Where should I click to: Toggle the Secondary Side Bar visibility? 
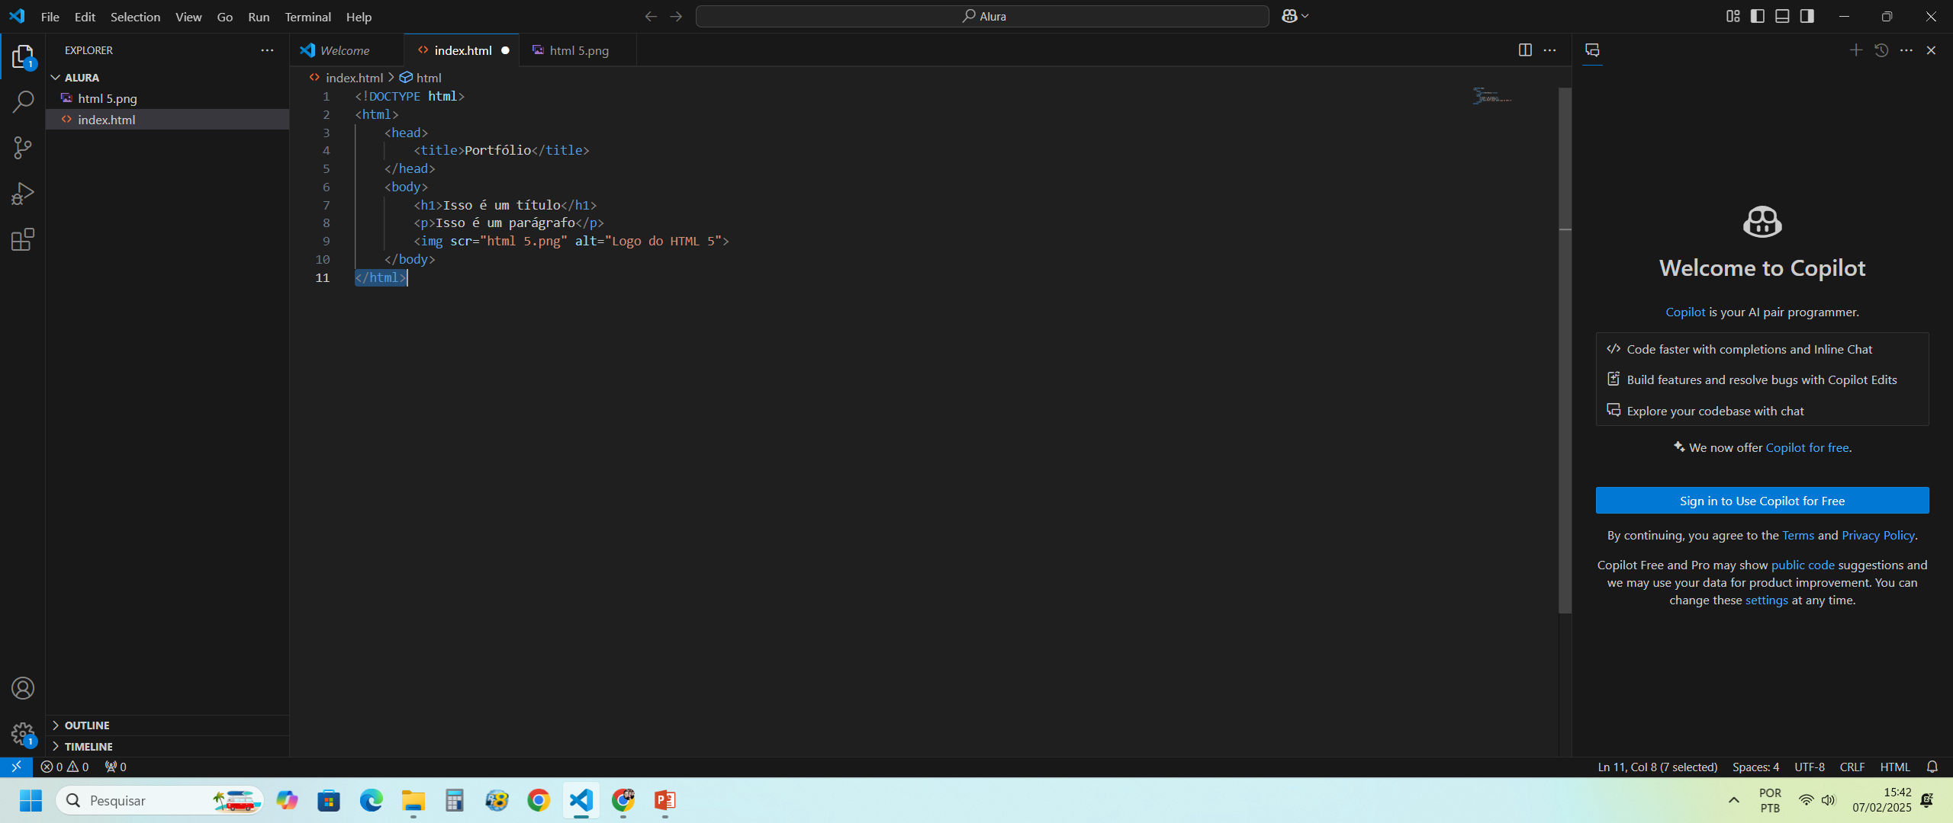point(1807,16)
